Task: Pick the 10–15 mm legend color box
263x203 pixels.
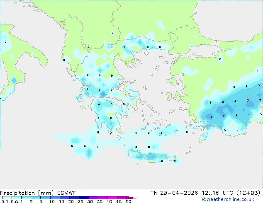Action: 55,198
